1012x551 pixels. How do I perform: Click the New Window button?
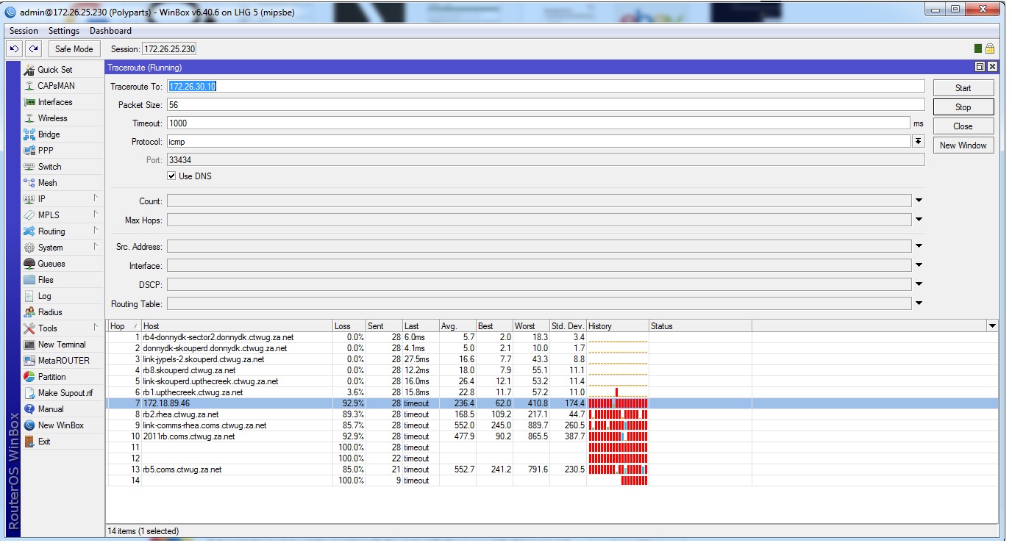coord(963,145)
